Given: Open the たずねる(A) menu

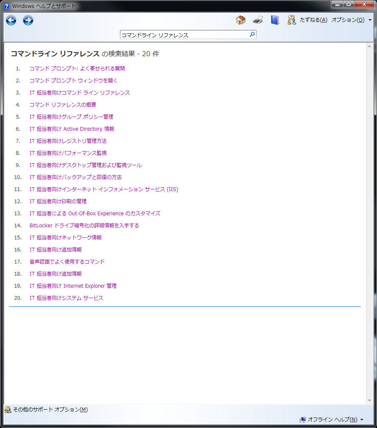Looking at the screenshot, I should 313,20.
